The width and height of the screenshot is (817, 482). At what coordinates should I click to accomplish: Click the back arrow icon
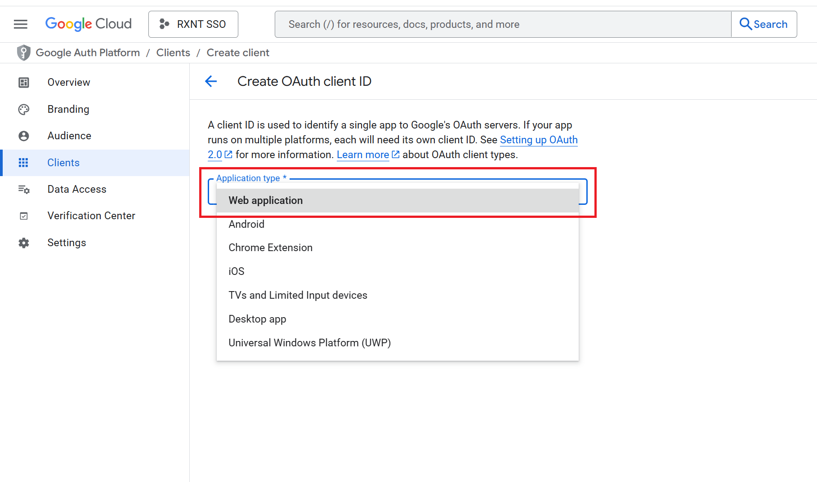pyautogui.click(x=211, y=81)
